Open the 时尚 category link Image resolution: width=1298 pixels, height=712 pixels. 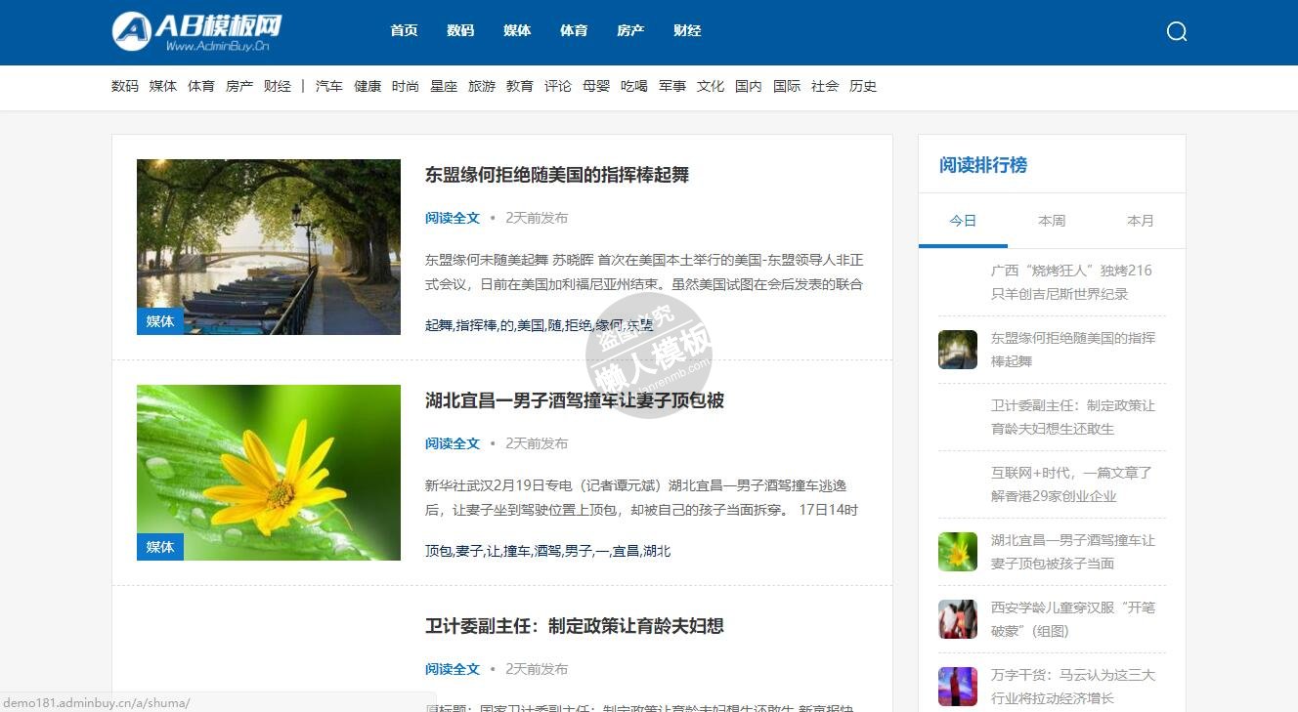tap(406, 86)
